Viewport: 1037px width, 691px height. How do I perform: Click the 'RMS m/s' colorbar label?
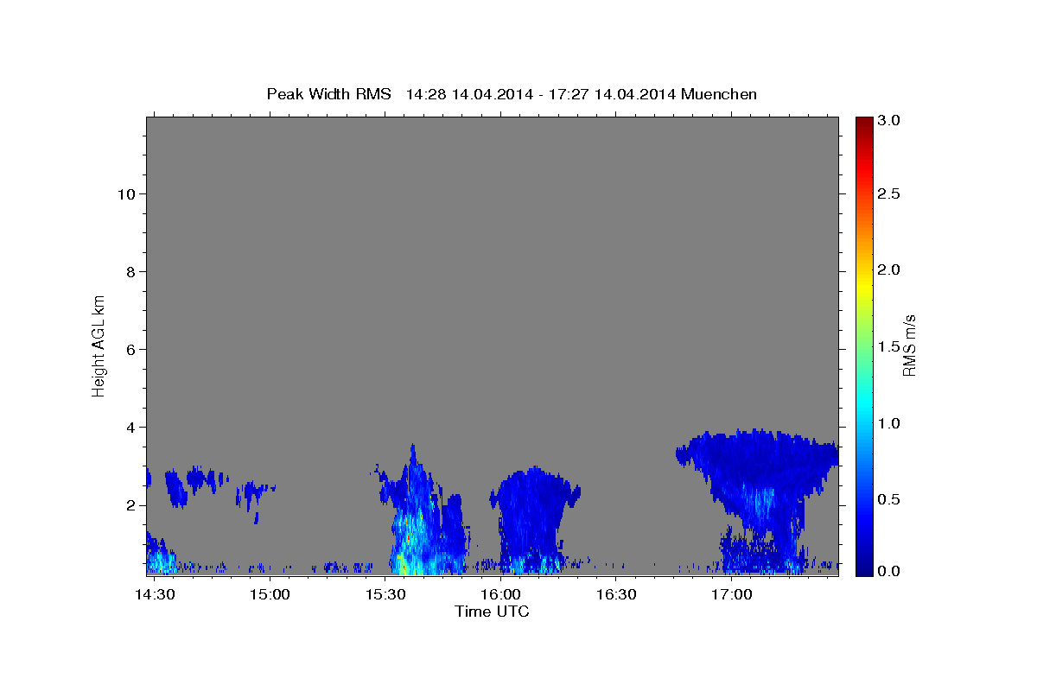tap(908, 345)
